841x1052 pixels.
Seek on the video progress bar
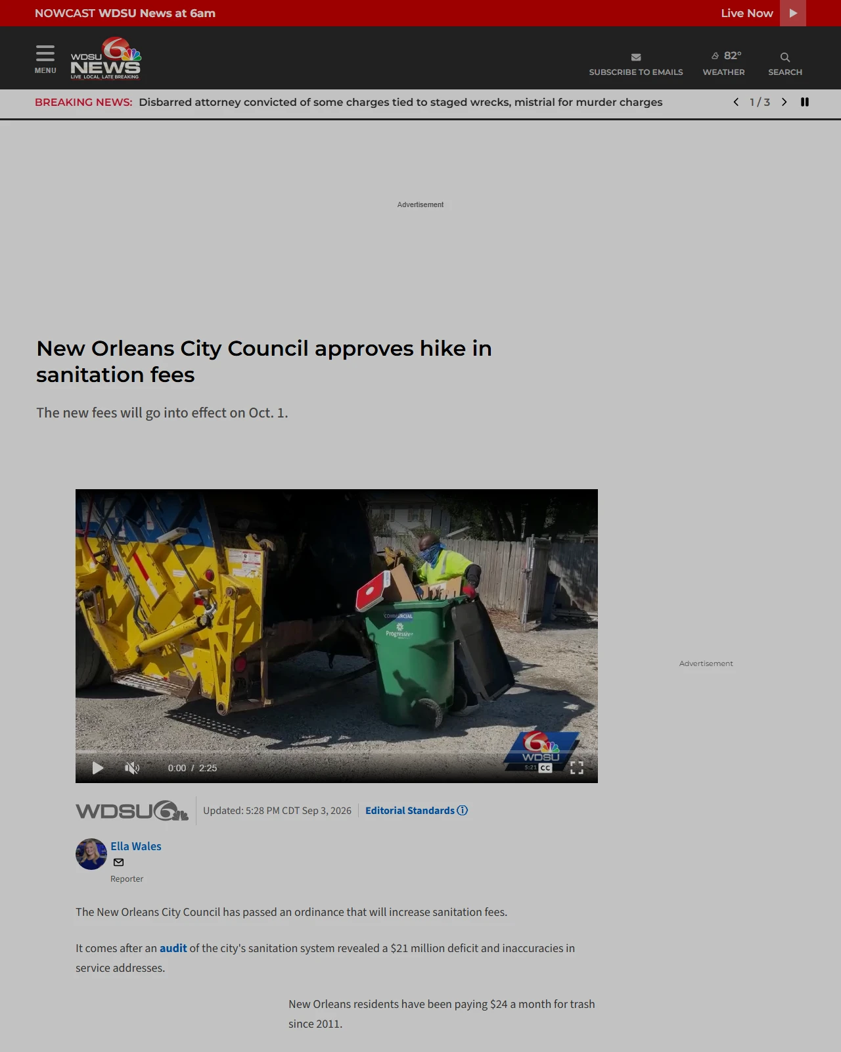click(x=336, y=751)
